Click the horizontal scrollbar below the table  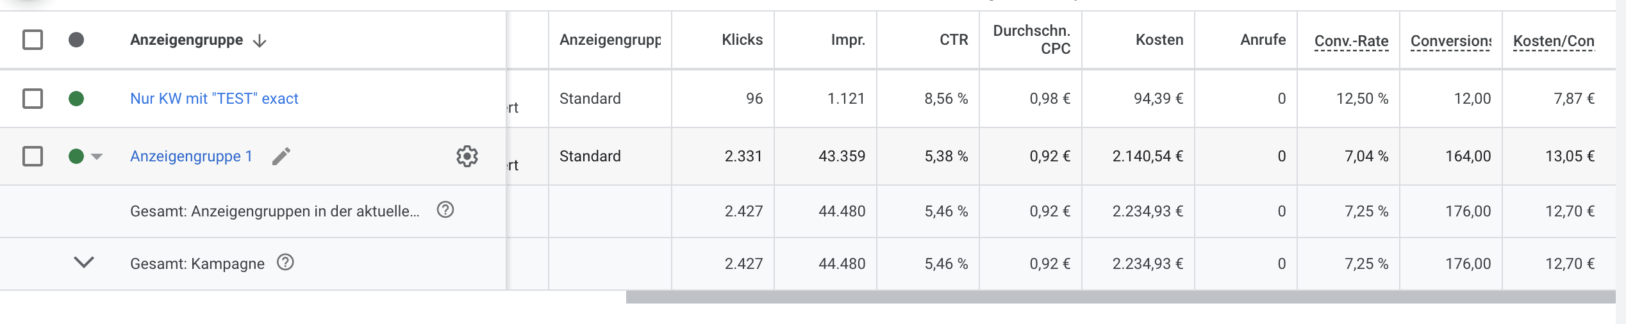pos(1120,297)
